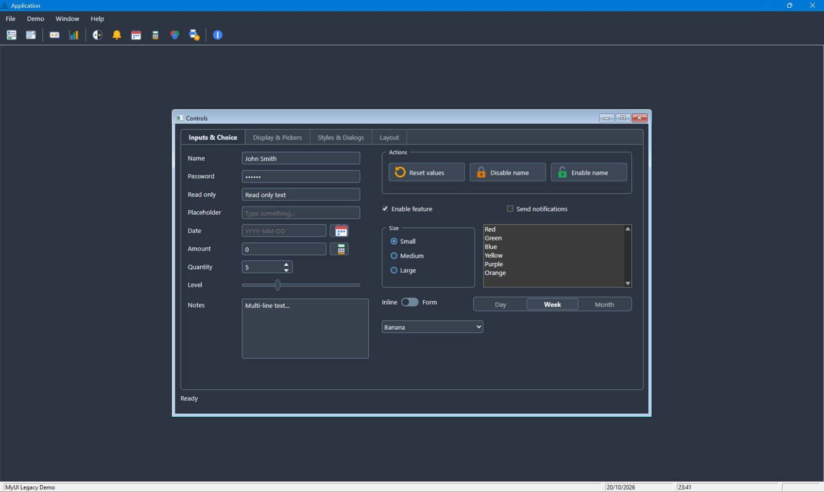The image size is (824, 492).
Task: Click the printer settings toolbar icon
Action: pos(194,35)
